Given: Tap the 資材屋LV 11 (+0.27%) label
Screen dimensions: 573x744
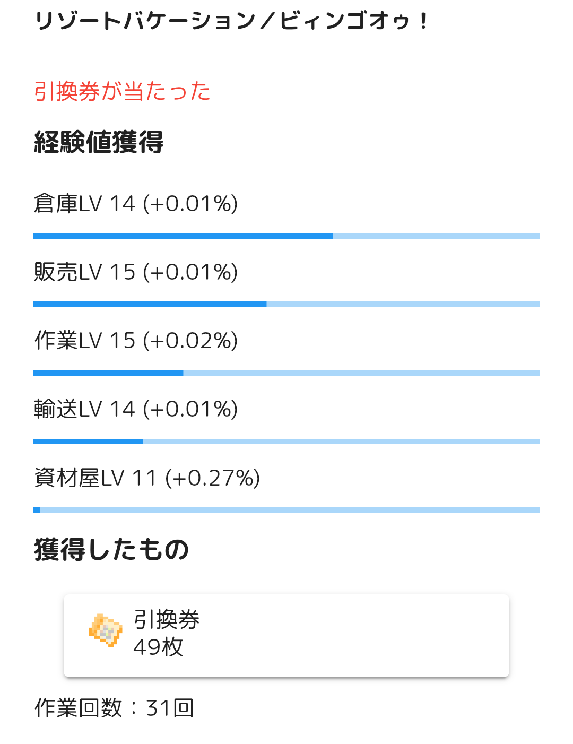Looking at the screenshot, I should pyautogui.click(x=147, y=478).
